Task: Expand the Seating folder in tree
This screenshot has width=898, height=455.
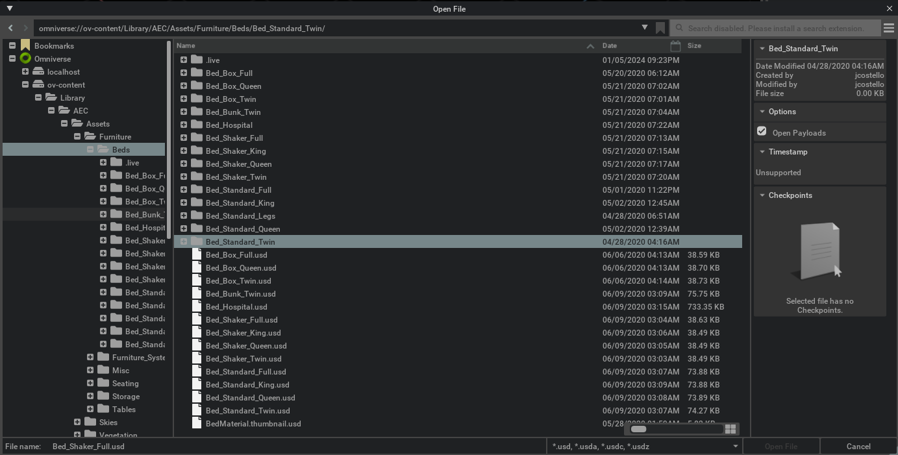Action: [90, 383]
